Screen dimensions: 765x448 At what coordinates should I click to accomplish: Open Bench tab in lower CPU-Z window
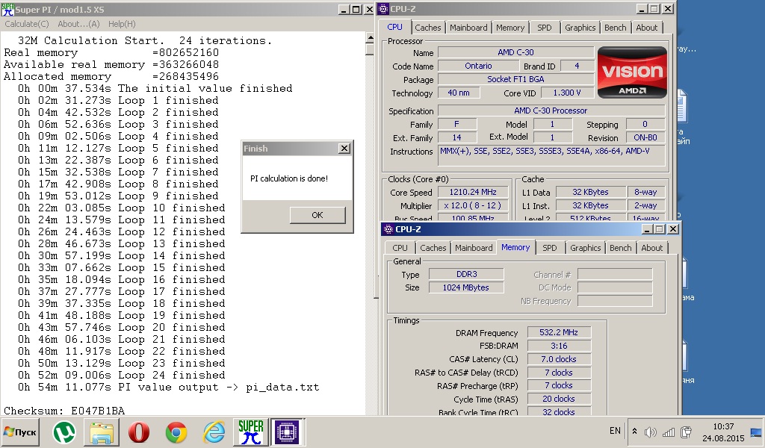(x=621, y=248)
